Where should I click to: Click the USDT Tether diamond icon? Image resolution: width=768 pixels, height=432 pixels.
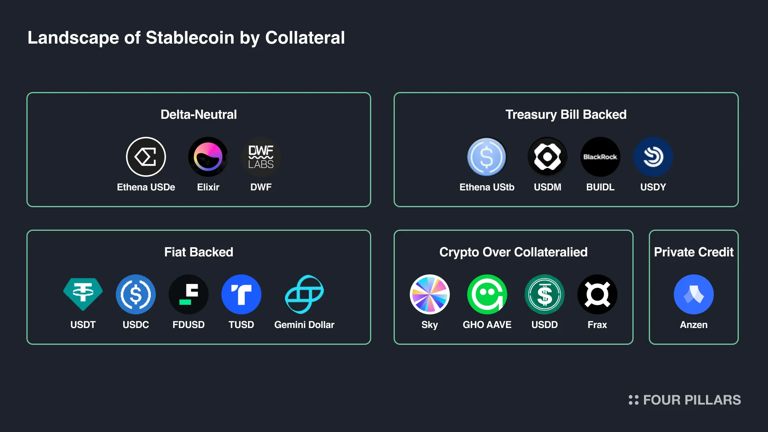[83, 294]
